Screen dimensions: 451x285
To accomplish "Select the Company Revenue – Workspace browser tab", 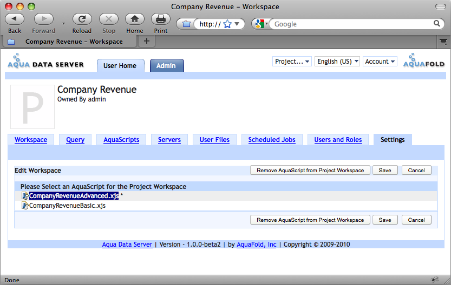I will [x=69, y=42].
